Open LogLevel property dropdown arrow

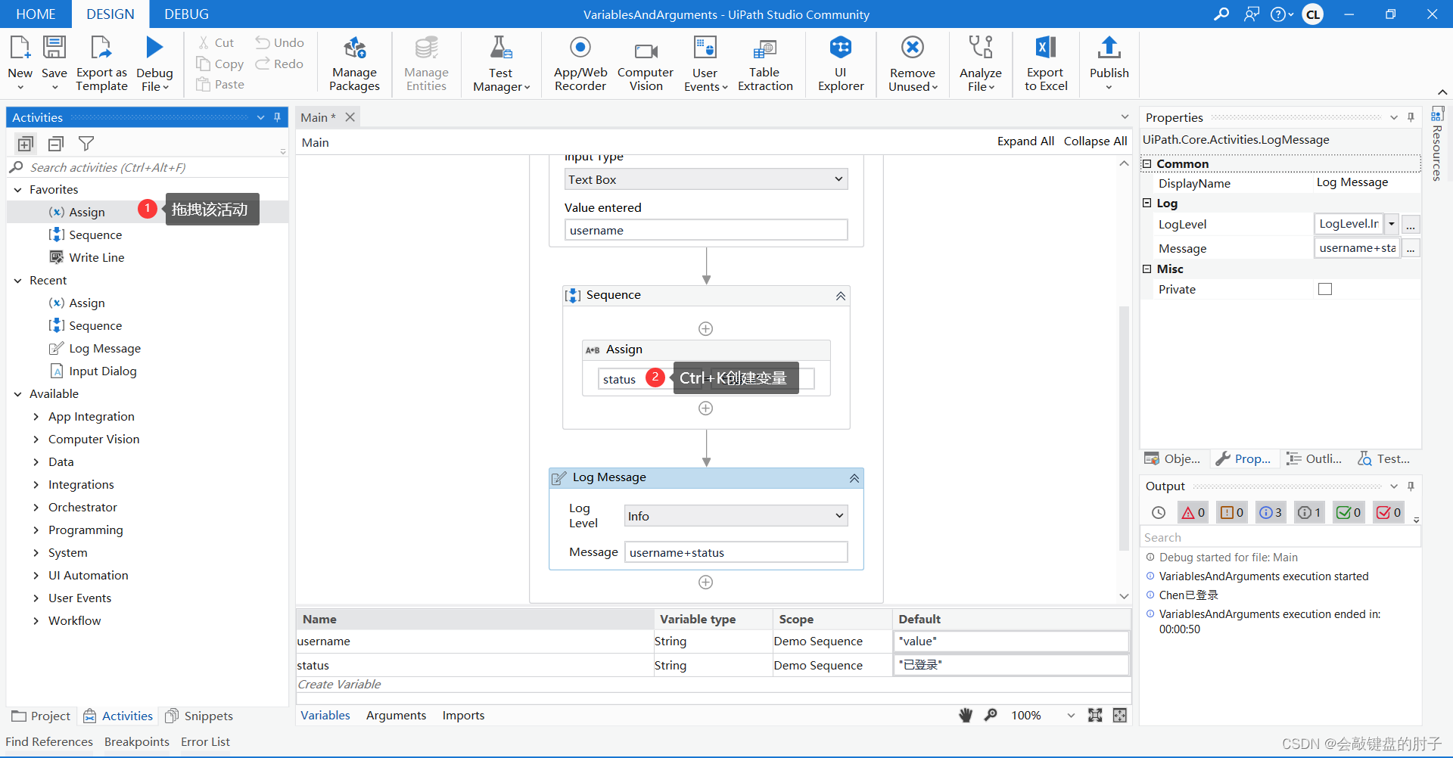[1391, 224]
